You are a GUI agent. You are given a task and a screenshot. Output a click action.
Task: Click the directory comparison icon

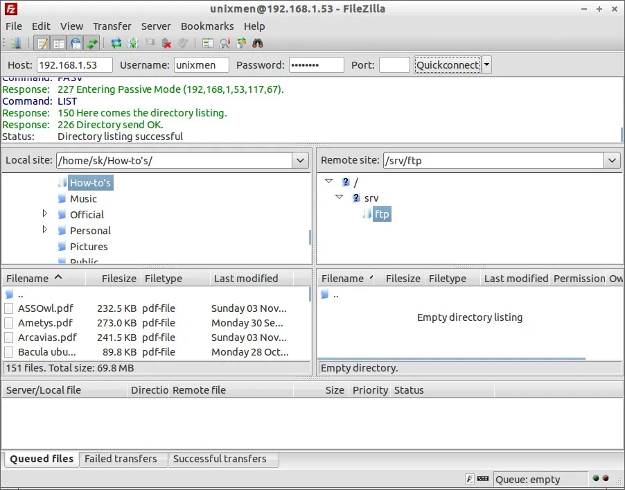pyautogui.click(x=225, y=43)
